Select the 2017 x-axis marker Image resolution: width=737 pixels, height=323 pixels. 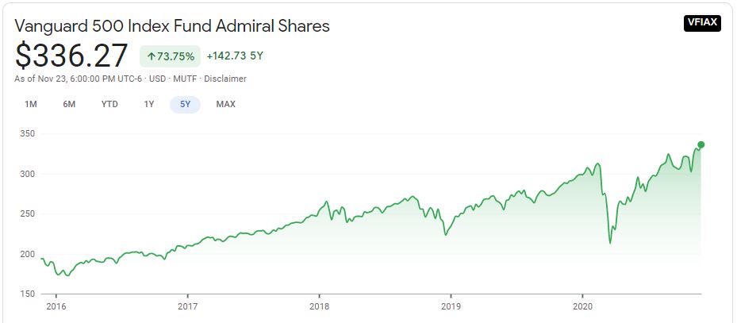click(187, 306)
